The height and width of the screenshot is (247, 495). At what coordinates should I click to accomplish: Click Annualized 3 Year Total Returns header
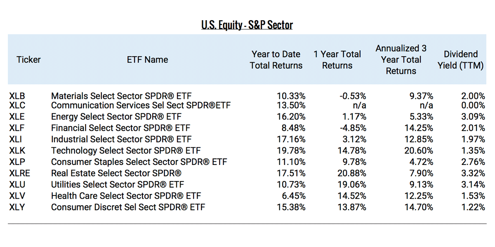[x=401, y=60]
